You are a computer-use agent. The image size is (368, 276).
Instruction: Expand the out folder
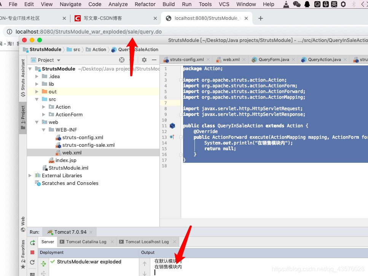(x=37, y=91)
